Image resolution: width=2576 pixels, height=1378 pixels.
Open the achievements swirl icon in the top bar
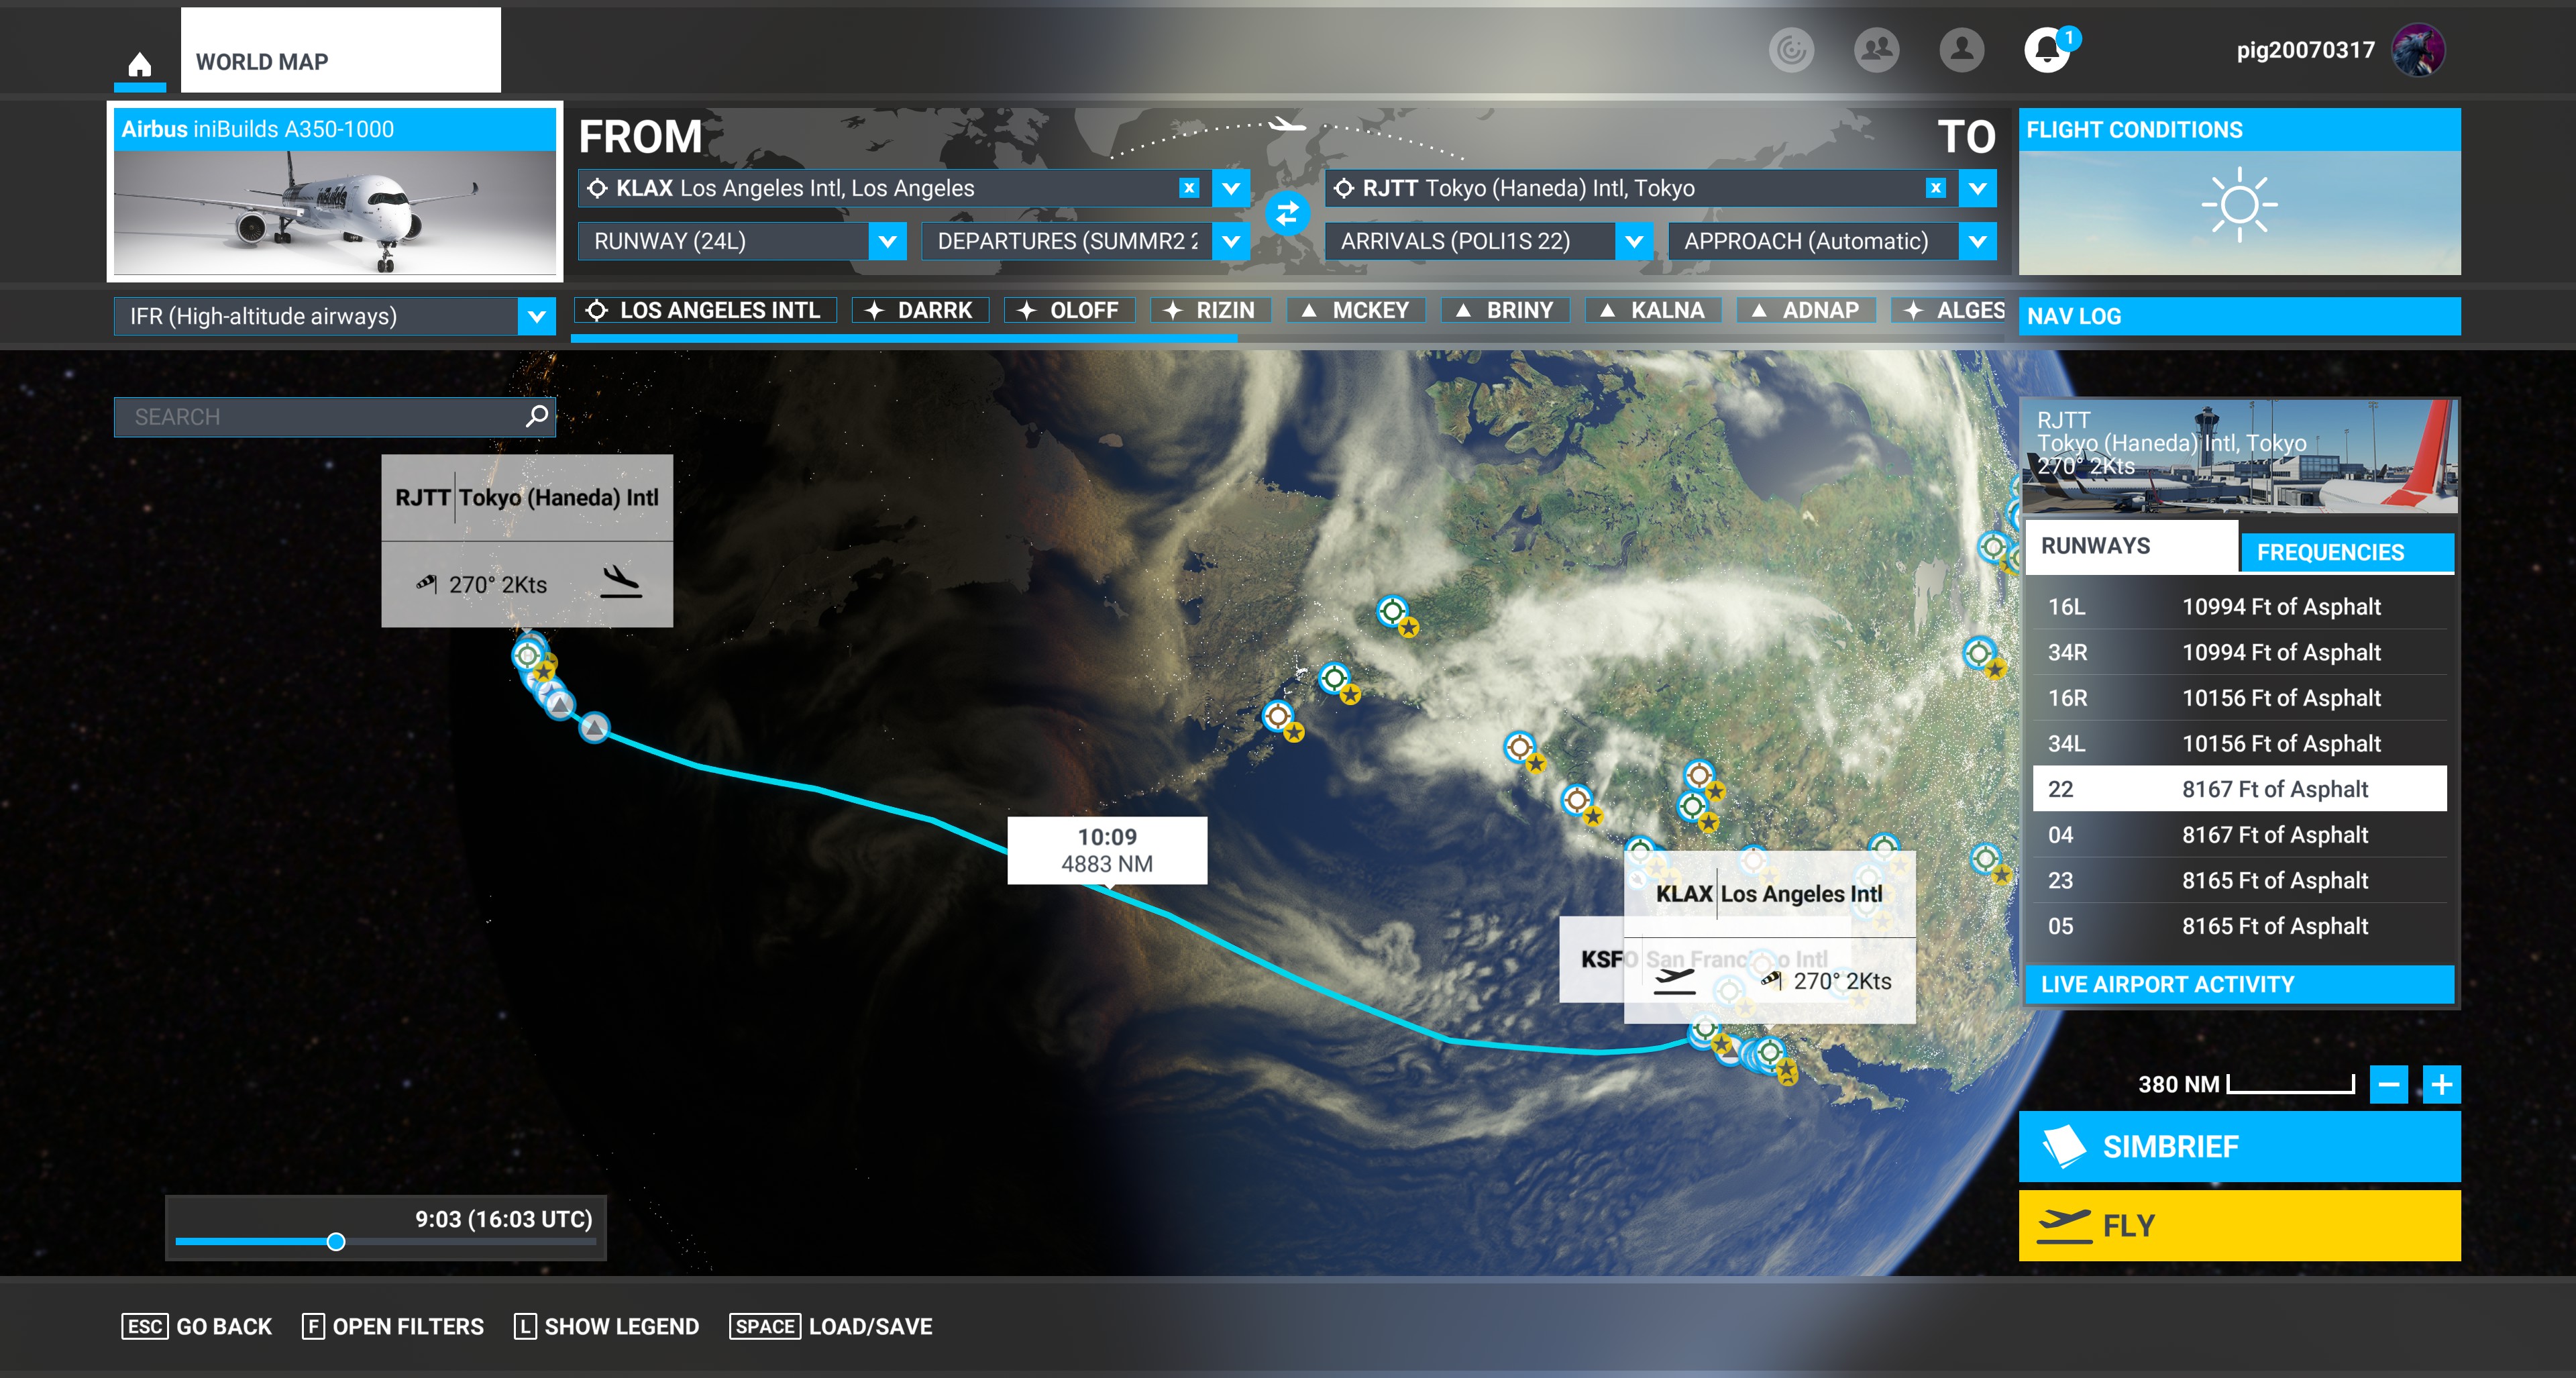click(1790, 49)
